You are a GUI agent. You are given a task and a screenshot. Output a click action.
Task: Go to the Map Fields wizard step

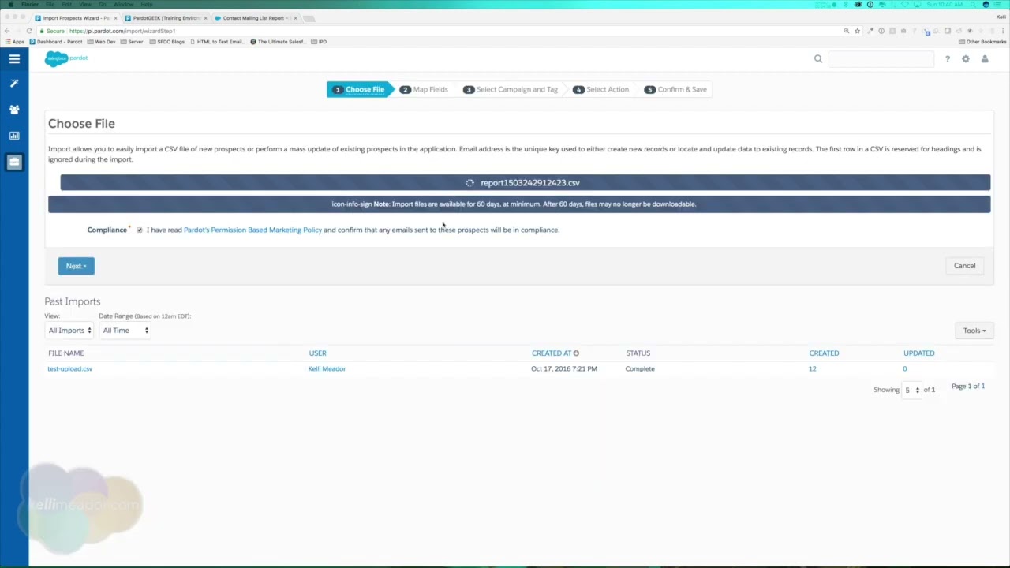pyautogui.click(x=425, y=89)
